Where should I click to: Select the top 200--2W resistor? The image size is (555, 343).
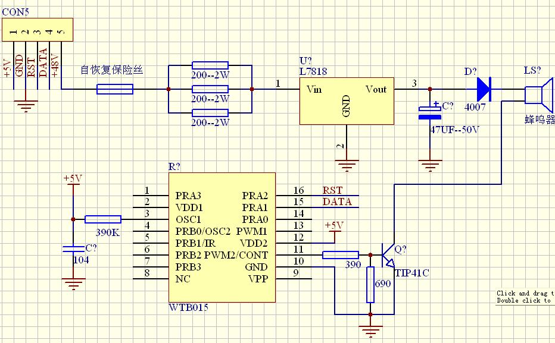[x=210, y=65]
